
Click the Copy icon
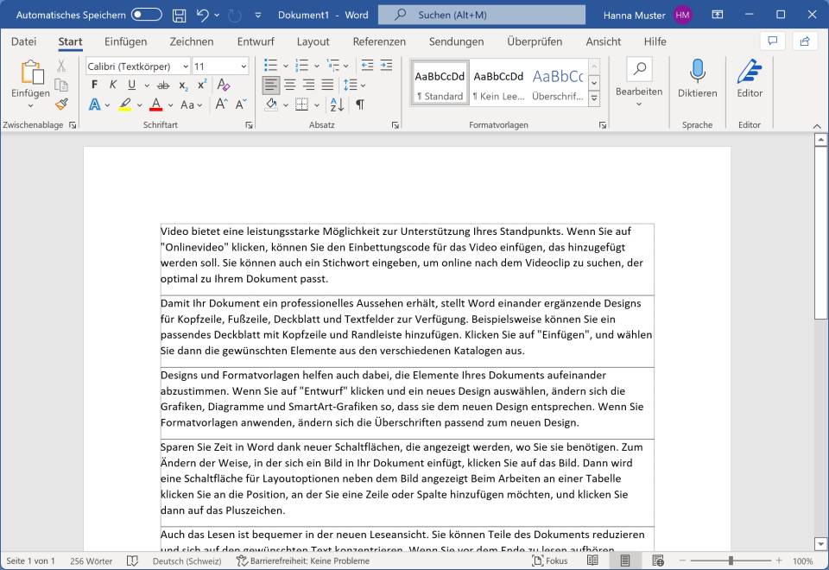pyautogui.click(x=61, y=85)
